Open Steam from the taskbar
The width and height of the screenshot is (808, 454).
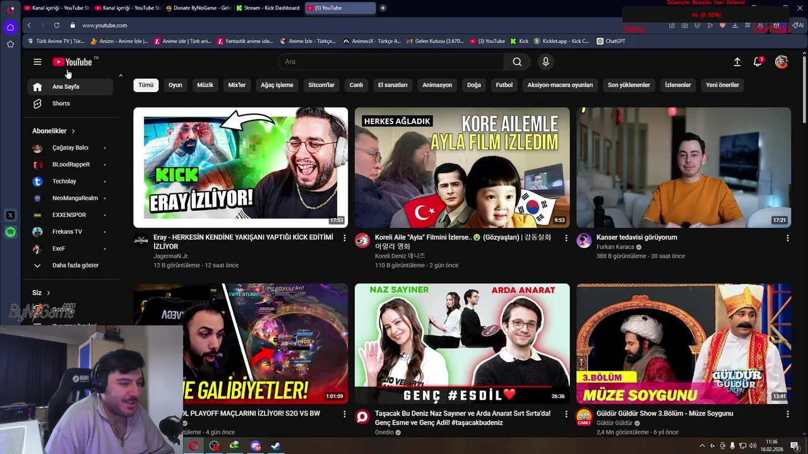coord(276,446)
